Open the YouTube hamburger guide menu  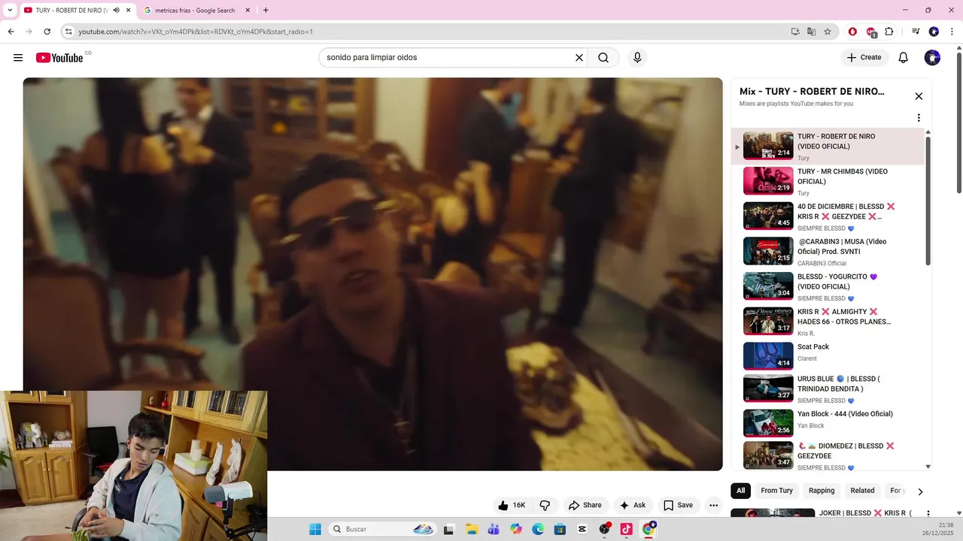pos(18,58)
